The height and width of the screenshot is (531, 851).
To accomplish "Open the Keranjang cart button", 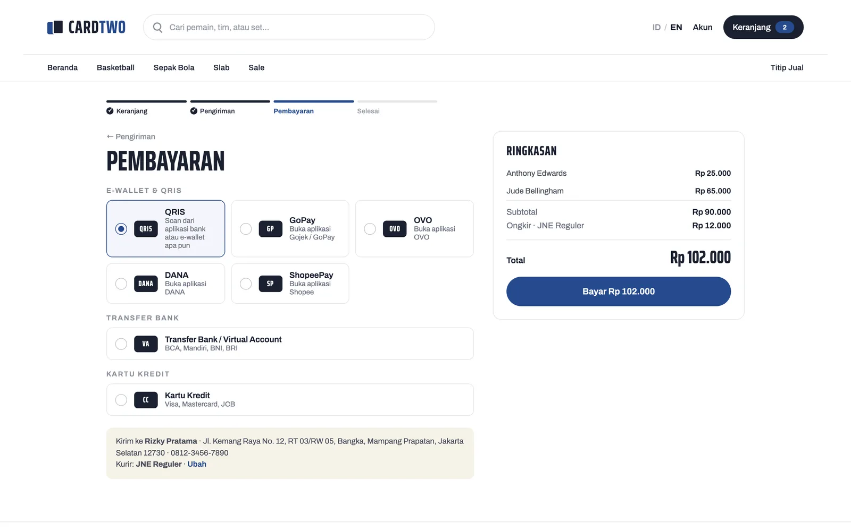I will point(763,27).
